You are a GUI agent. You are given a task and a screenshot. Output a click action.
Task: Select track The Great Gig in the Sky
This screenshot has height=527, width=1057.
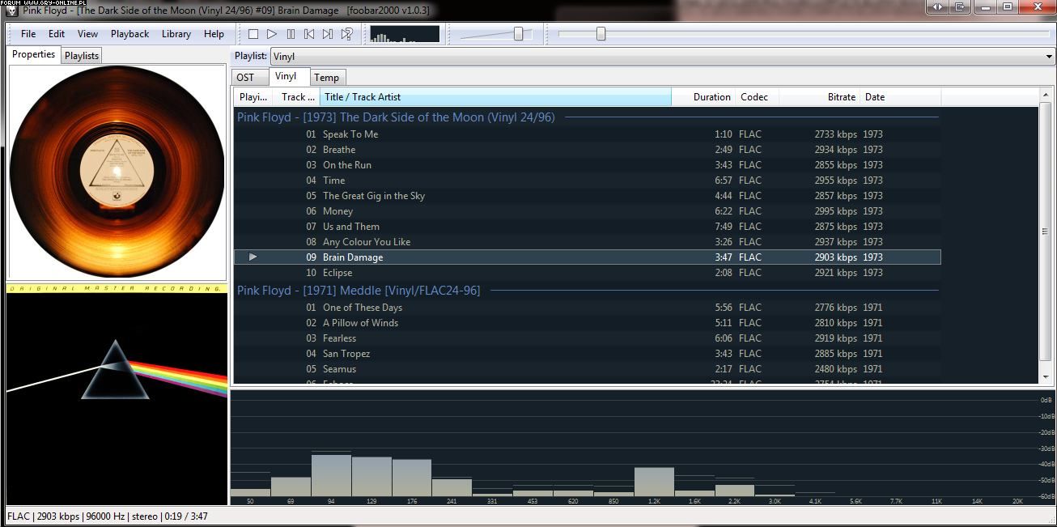[x=588, y=196]
